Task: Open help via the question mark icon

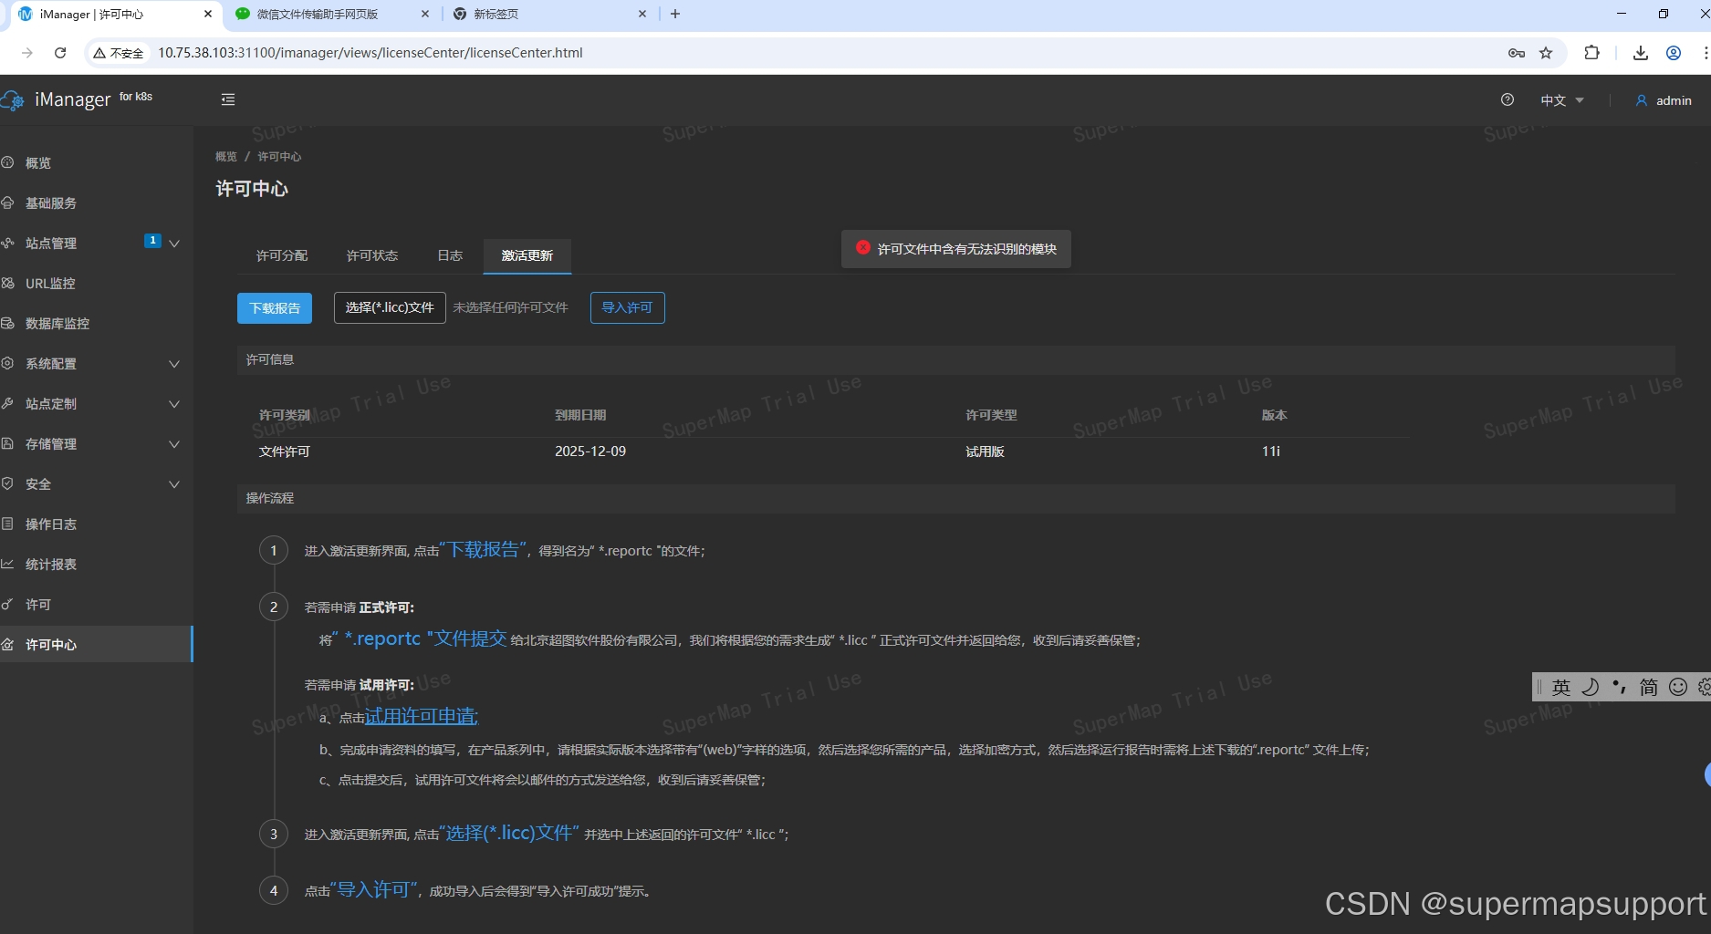Action: [x=1508, y=99]
